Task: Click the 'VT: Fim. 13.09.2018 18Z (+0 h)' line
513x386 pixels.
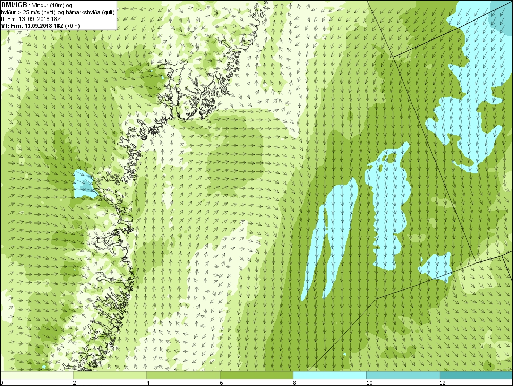Action: coord(40,26)
